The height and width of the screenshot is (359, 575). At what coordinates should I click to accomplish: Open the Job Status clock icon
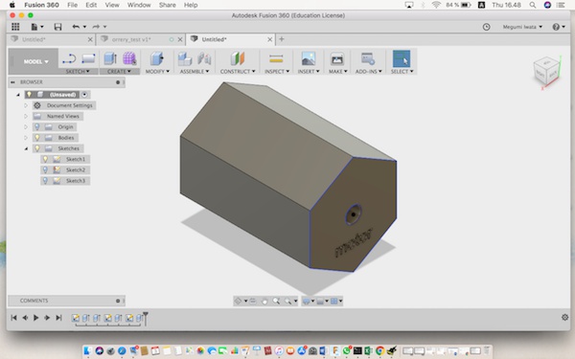click(486, 27)
